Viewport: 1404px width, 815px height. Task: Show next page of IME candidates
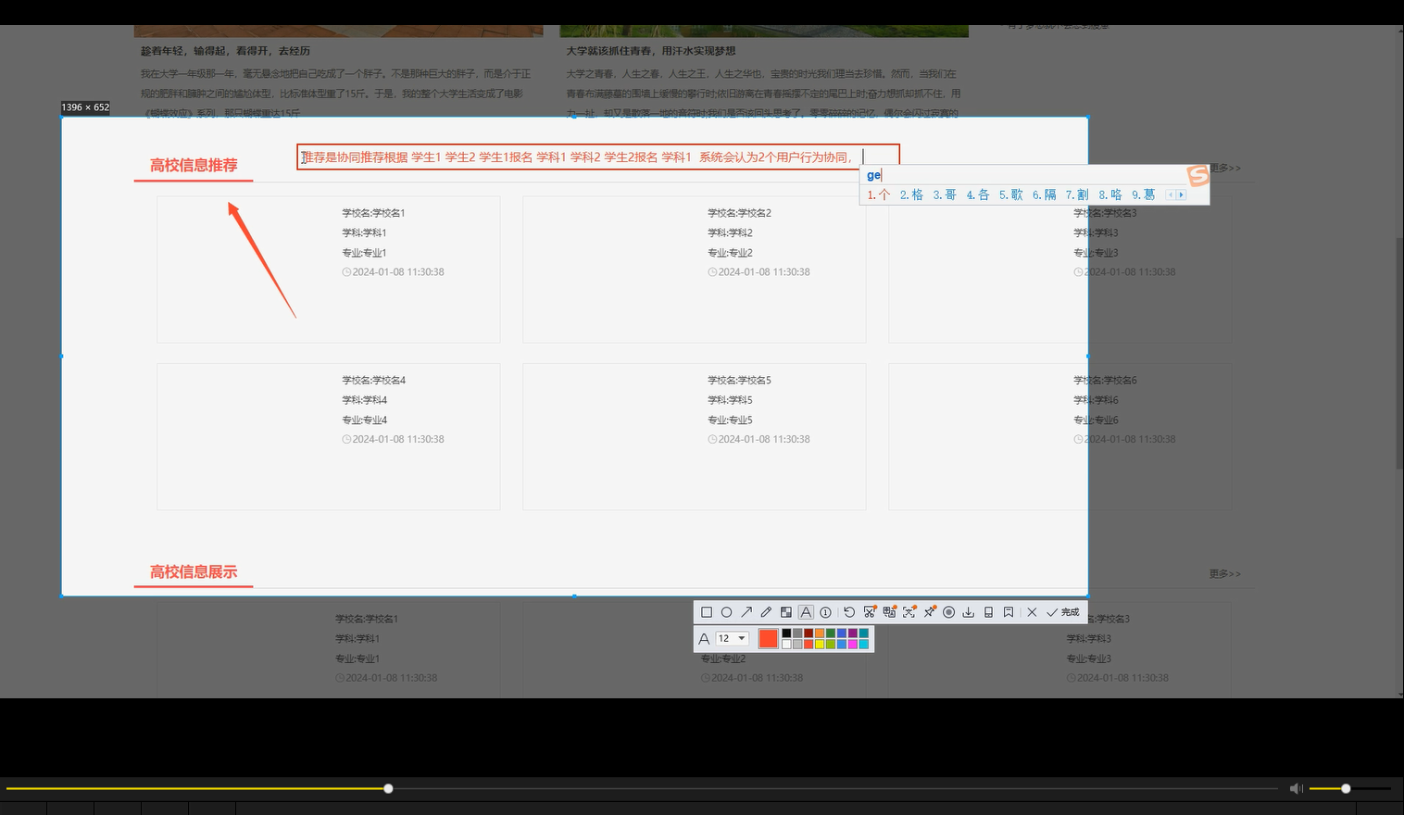(1179, 194)
